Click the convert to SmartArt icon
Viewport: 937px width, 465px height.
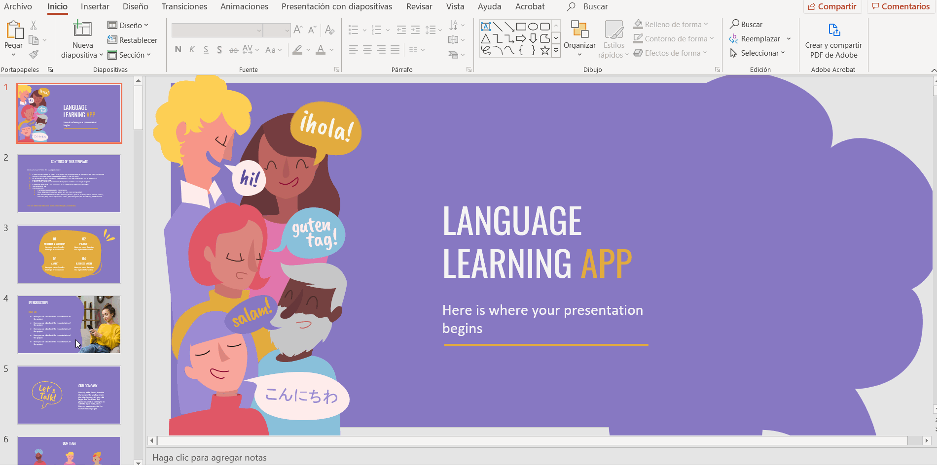454,54
